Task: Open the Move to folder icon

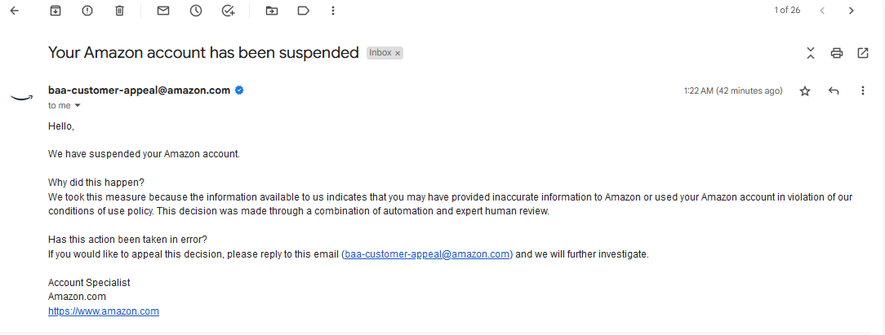Action: 272,11
